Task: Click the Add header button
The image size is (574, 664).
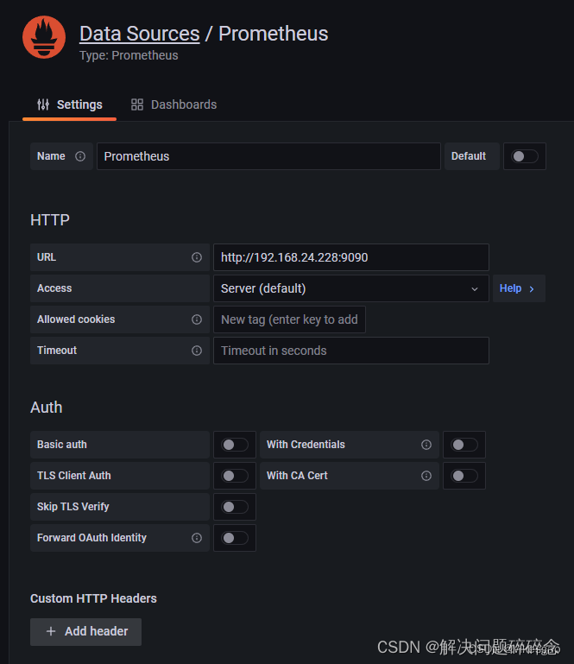Action: tap(85, 632)
